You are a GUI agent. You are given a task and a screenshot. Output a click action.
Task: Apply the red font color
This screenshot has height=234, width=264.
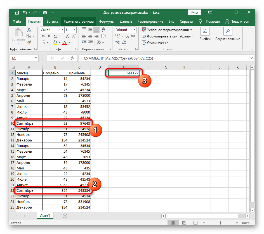click(65, 42)
